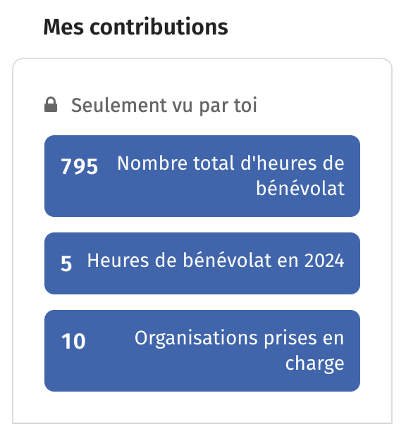Click the word charge in the last card
Image resolution: width=406 pixels, height=424 pixels.
[315, 363]
